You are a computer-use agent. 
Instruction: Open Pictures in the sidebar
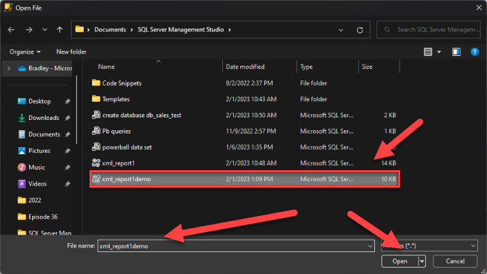39,150
